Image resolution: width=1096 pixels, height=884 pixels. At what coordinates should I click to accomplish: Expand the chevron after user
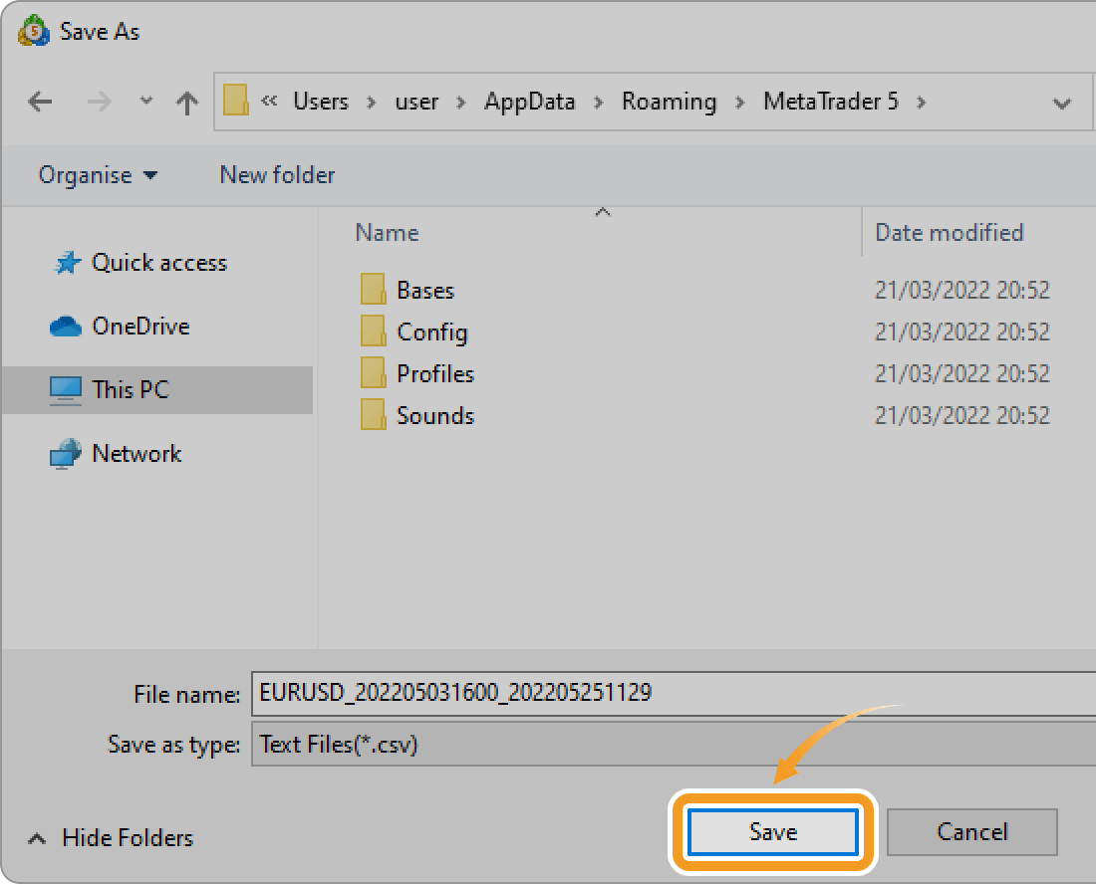(x=461, y=103)
